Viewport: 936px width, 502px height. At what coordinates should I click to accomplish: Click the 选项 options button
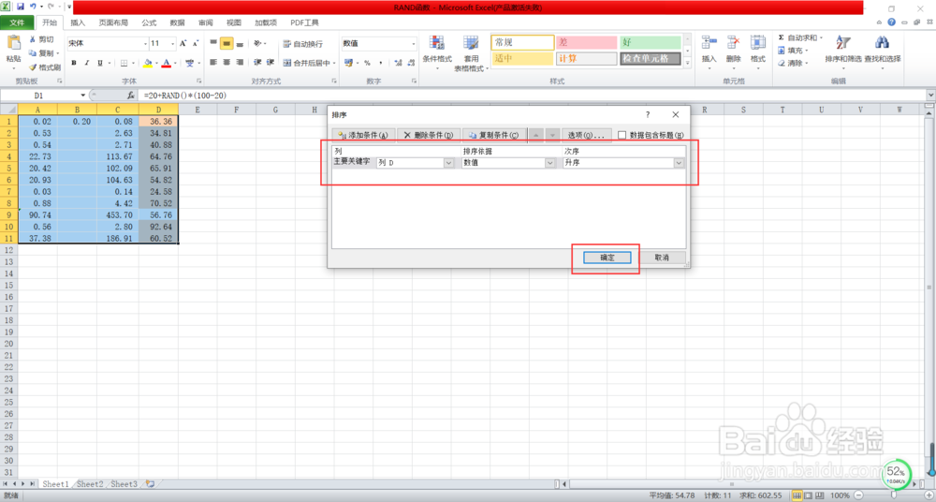[x=586, y=136]
